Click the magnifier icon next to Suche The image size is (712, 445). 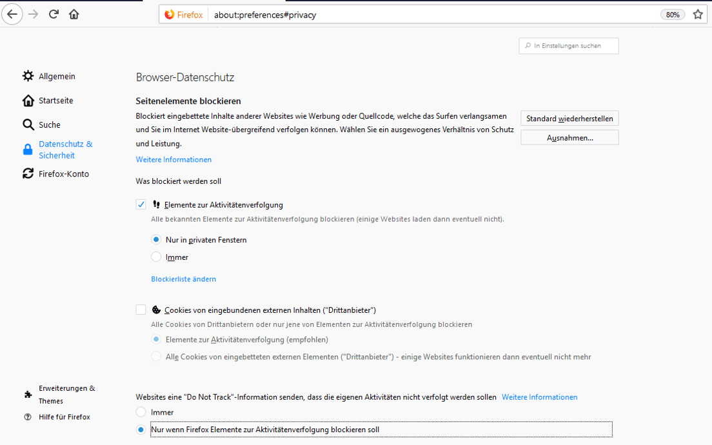28,124
